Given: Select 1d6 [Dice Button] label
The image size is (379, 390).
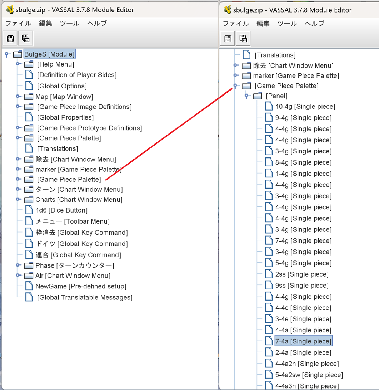Looking at the screenshot, I should (x=61, y=210).
